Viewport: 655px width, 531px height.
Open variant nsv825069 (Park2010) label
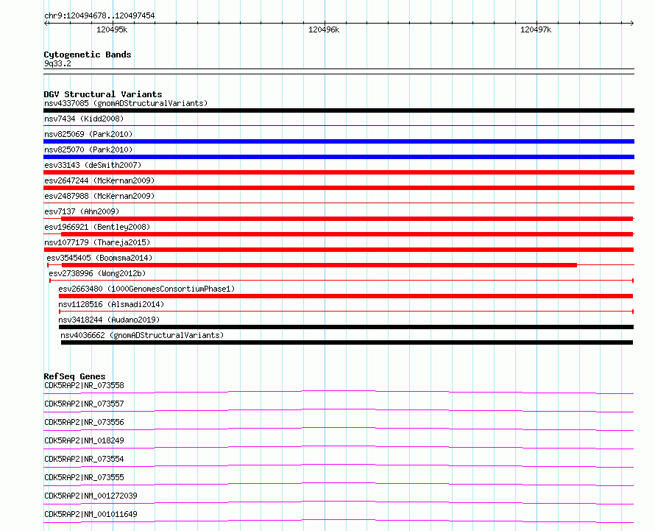(x=88, y=134)
